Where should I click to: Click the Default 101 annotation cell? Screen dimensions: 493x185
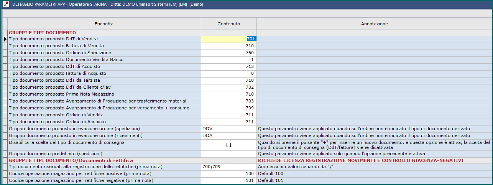pyautogui.click(x=374, y=181)
